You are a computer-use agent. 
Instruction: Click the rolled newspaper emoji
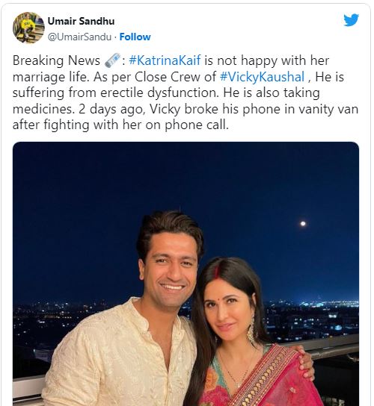click(112, 60)
